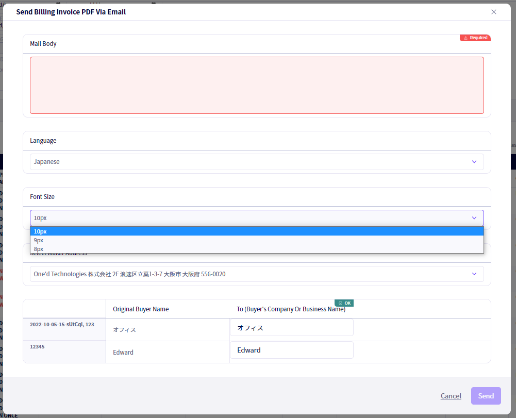Click the Language section label
Screen dimensions: 516x418
[43, 141]
